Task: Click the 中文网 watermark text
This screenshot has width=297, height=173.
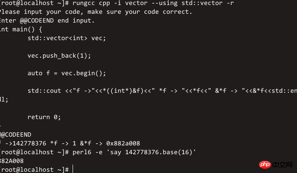Action: click(282, 165)
